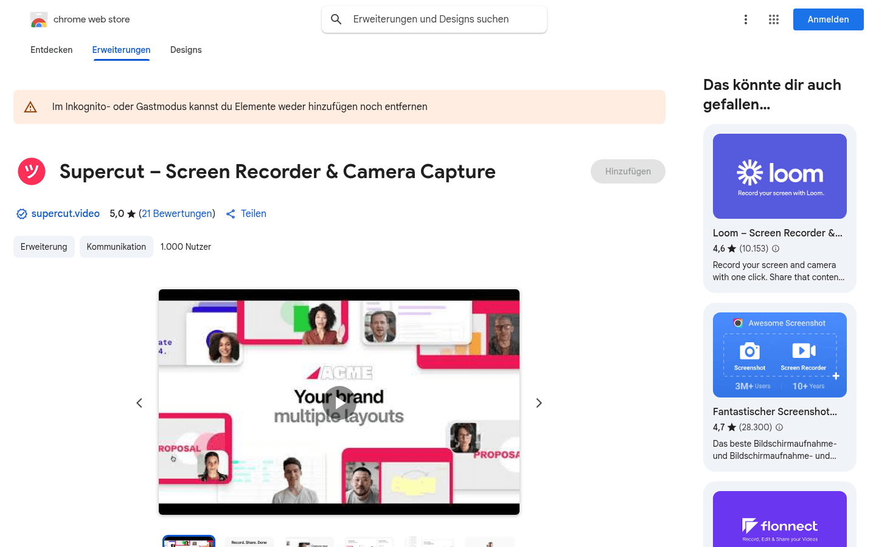Click the Supercut extension logo icon
Image resolution: width=876 pixels, height=547 pixels.
32,171
